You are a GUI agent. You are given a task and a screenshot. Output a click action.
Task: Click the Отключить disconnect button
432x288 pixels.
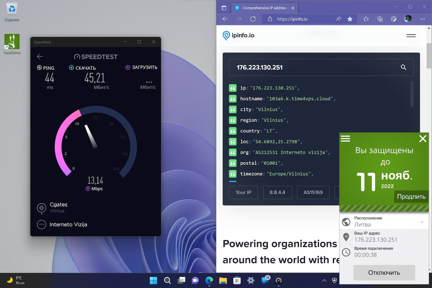[384, 273]
